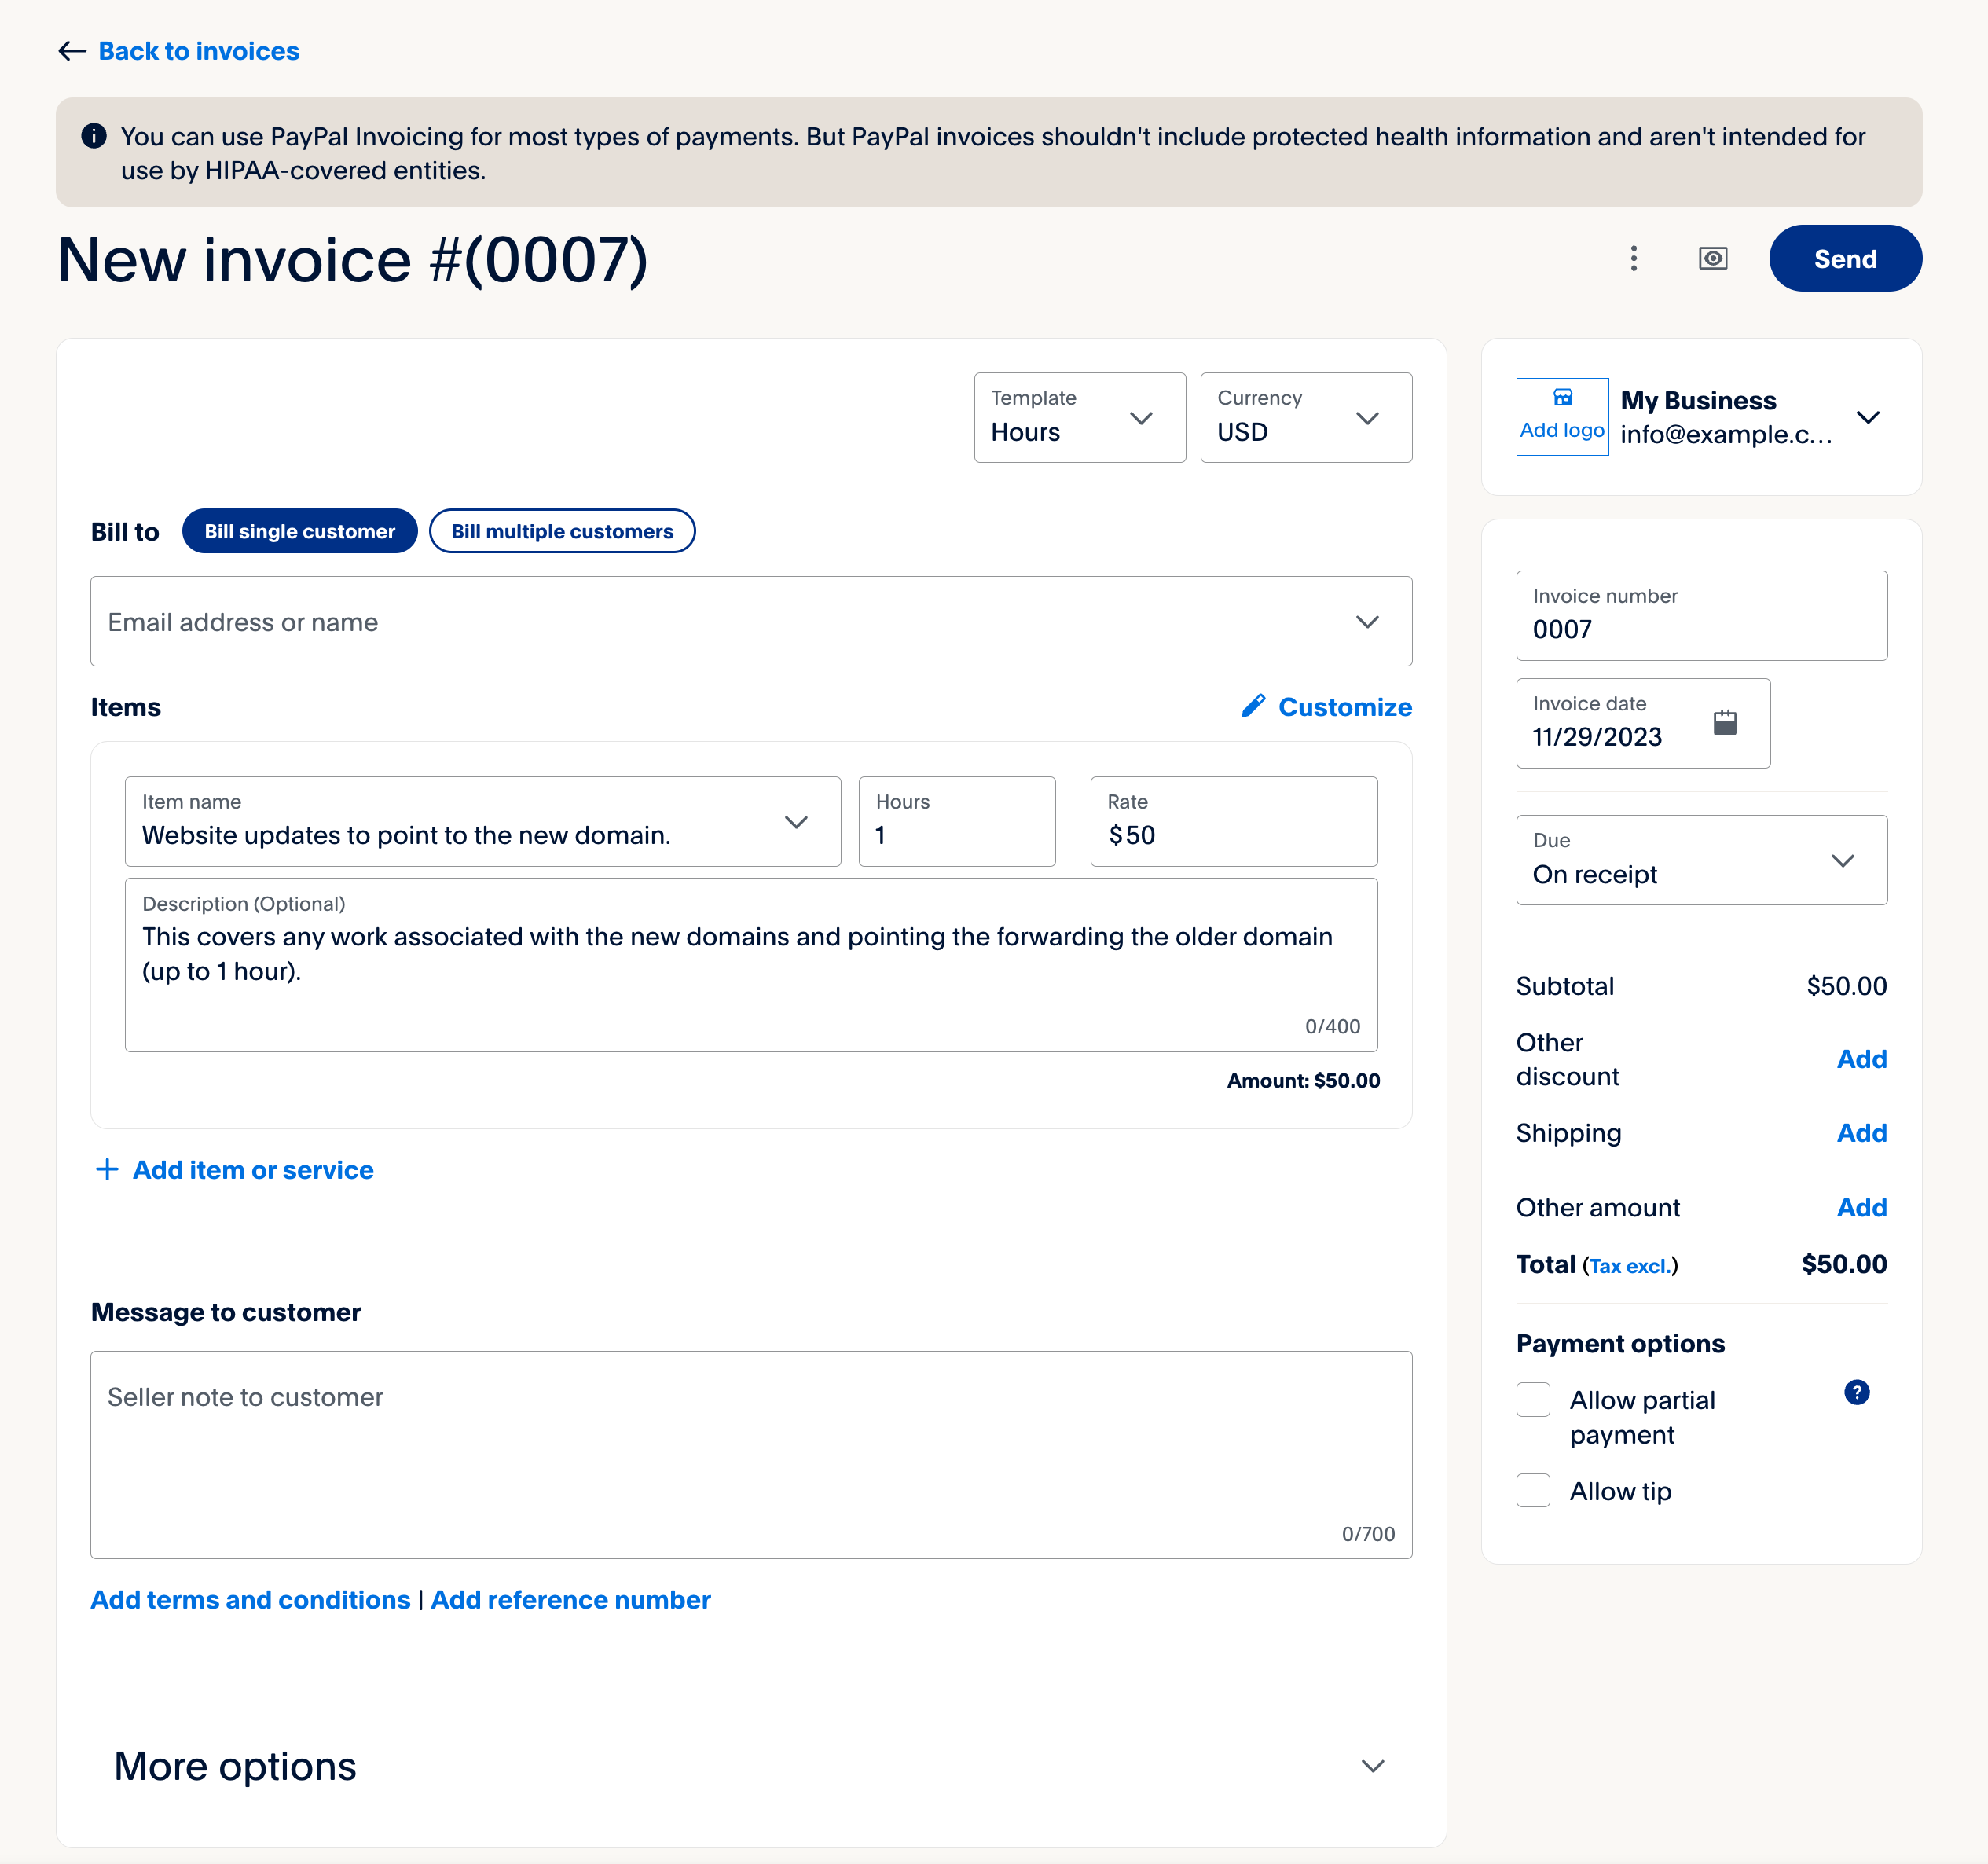
Task: Click the back arrow icon
Action: pos(72,51)
